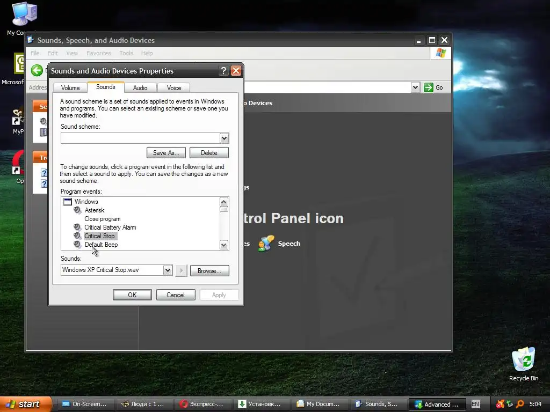Screen dimensions: 550x412
Task: Switch to Экспресс taskbar item
Action: coord(202,404)
